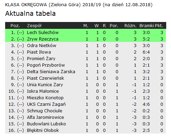Viewport: 171px width, 136px height.
Task: Select the Schnug Chociule team name
Action: (x=44, y=111)
